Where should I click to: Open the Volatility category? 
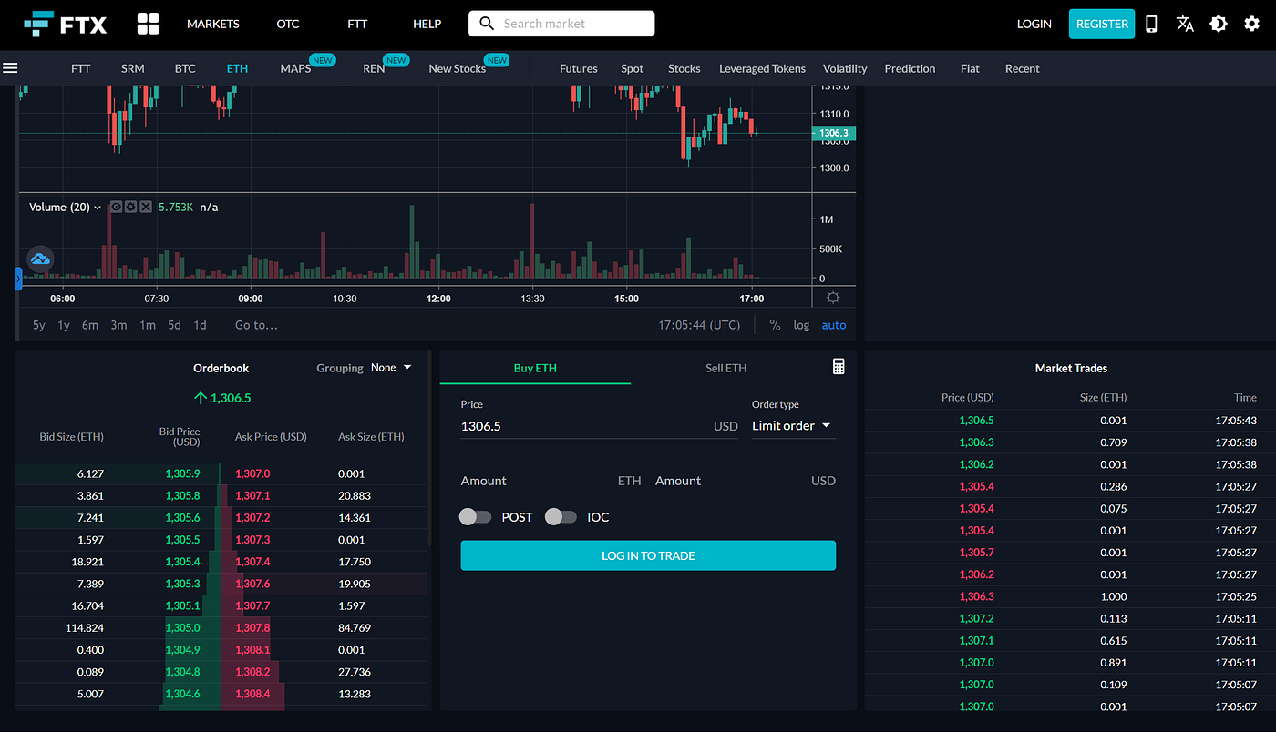pos(845,68)
